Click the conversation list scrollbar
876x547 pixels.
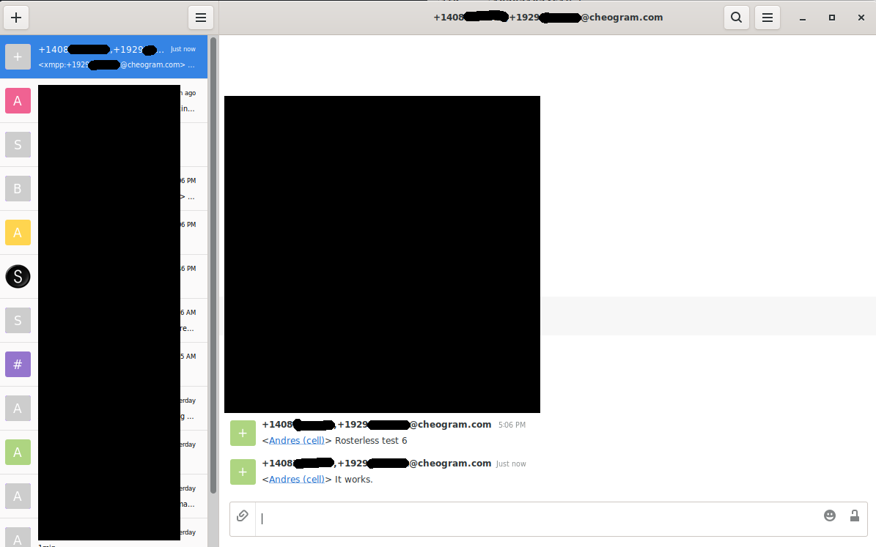click(213, 265)
